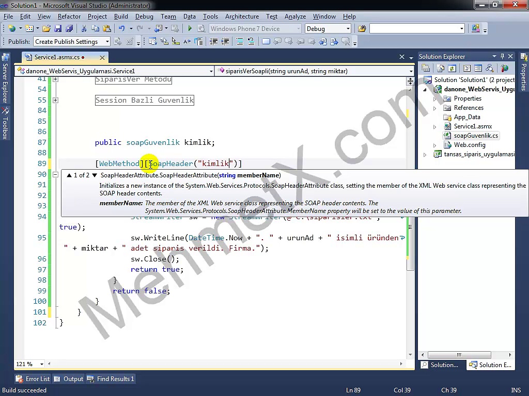This screenshot has height=396, width=529.
Task: Expand the Session Bazli Guvenlik region
Action: pos(55,100)
